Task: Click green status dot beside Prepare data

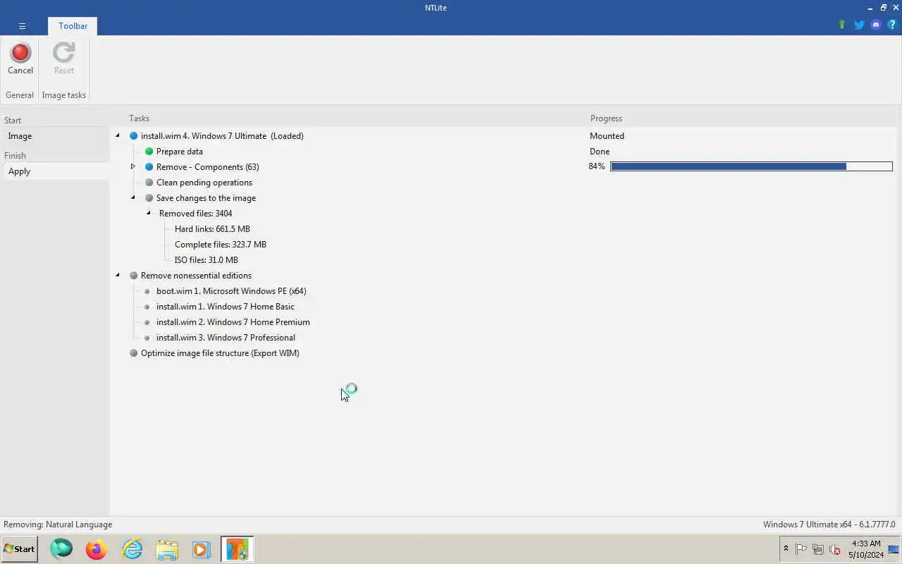Action: (149, 152)
